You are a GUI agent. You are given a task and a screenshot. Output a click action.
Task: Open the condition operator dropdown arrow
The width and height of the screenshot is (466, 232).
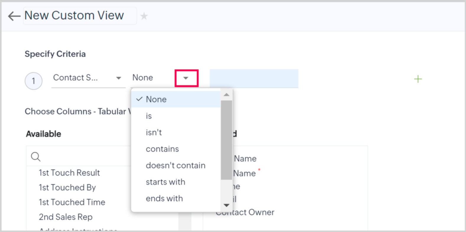[186, 78]
